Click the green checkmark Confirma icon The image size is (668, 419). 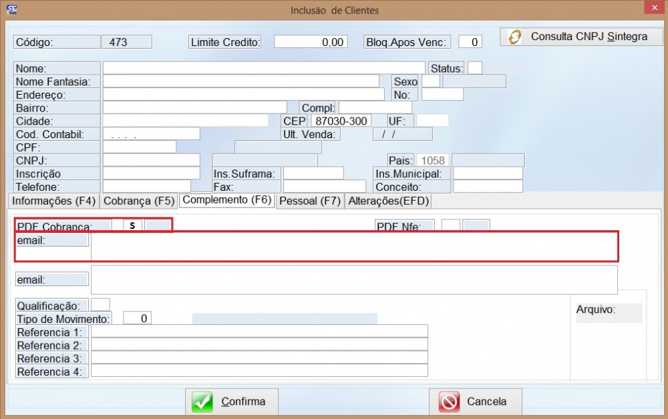click(203, 402)
